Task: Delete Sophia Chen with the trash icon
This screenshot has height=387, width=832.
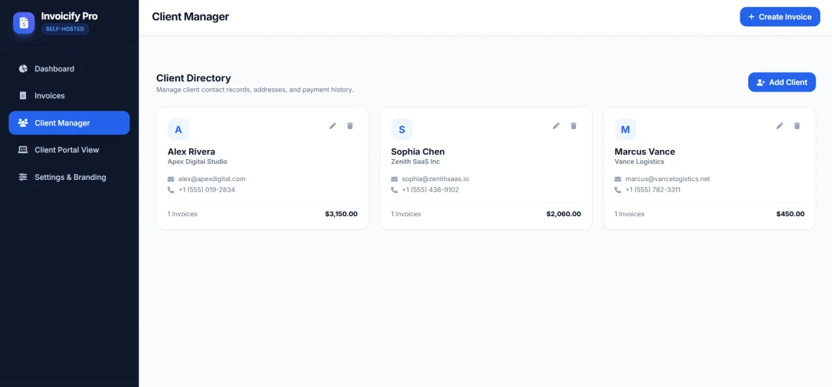Action: click(573, 126)
